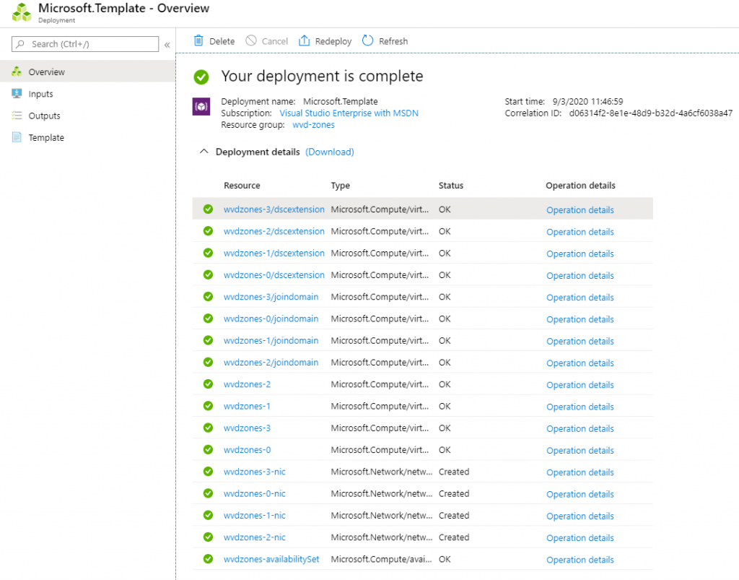Click the Template document icon
The image size is (739, 580).
17,137
